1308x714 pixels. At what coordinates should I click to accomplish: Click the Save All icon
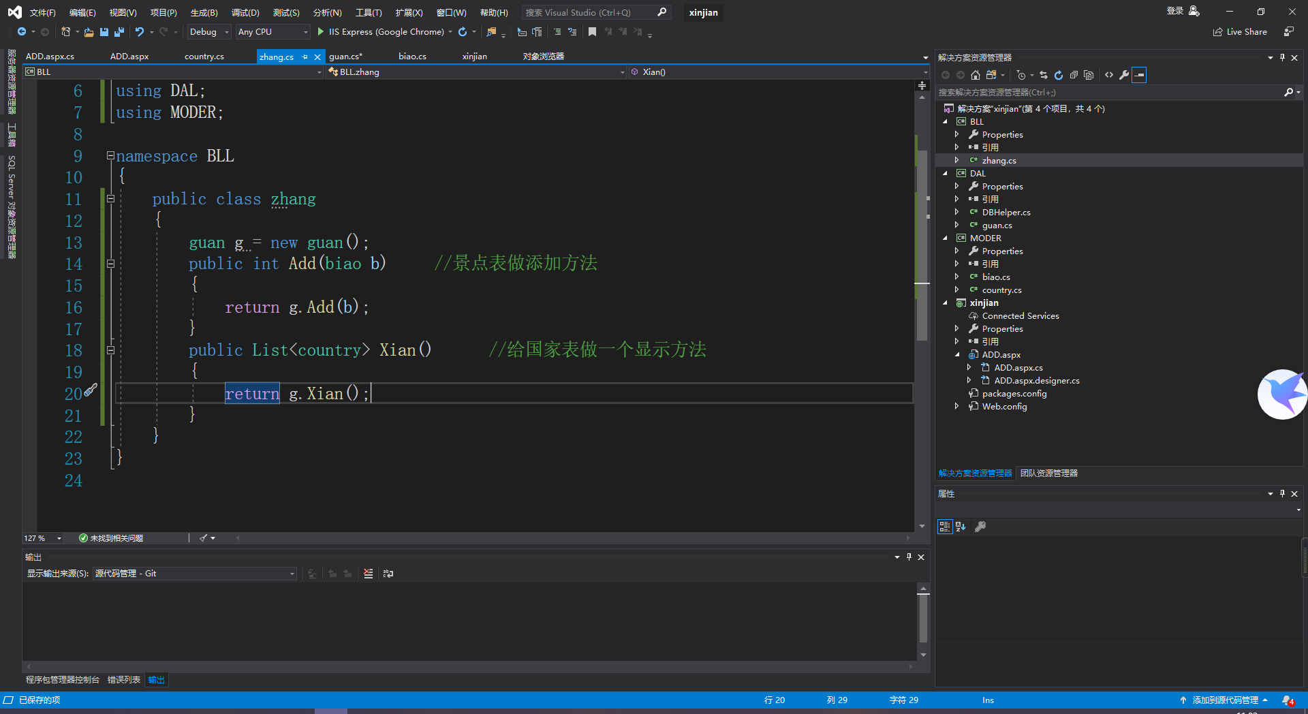coord(119,32)
